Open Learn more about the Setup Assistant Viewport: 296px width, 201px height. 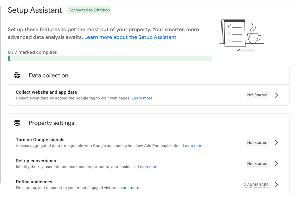[x=130, y=37]
